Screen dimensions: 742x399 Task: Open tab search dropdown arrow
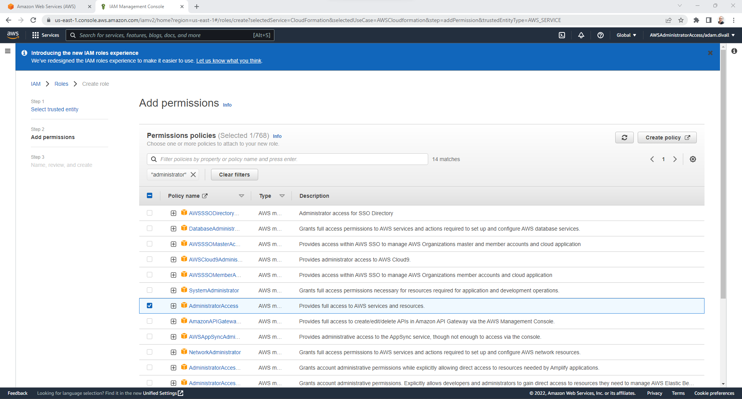pyautogui.click(x=680, y=5)
